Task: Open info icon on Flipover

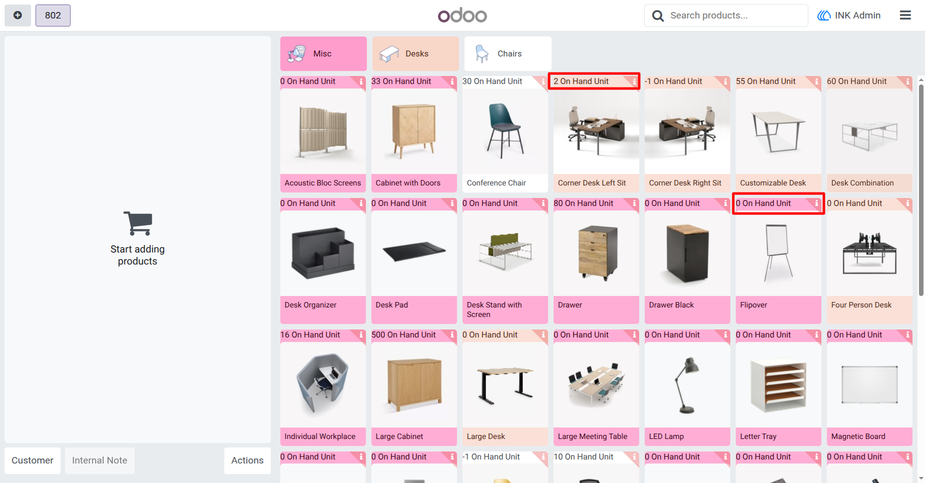Action: [816, 203]
